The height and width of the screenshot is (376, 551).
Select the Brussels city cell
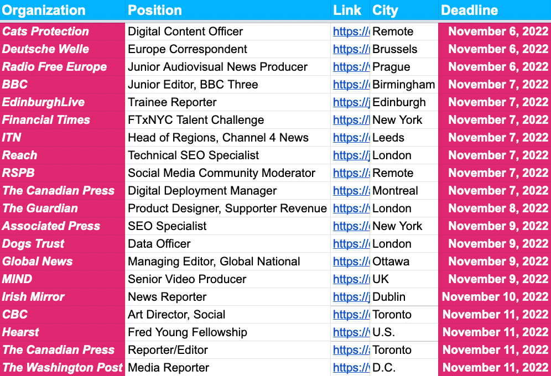[x=404, y=49]
